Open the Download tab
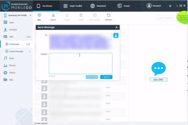The width and height of the screenshot is (188, 125). click(98, 6)
